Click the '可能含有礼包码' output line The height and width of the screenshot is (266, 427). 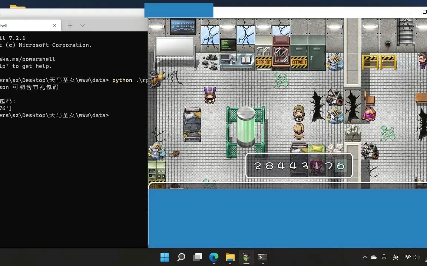tap(36, 87)
